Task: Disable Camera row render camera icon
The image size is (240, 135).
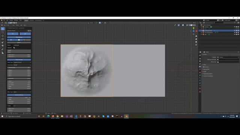Action: [238, 27]
